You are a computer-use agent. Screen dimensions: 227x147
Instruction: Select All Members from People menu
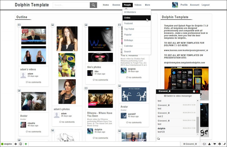point(136,12)
